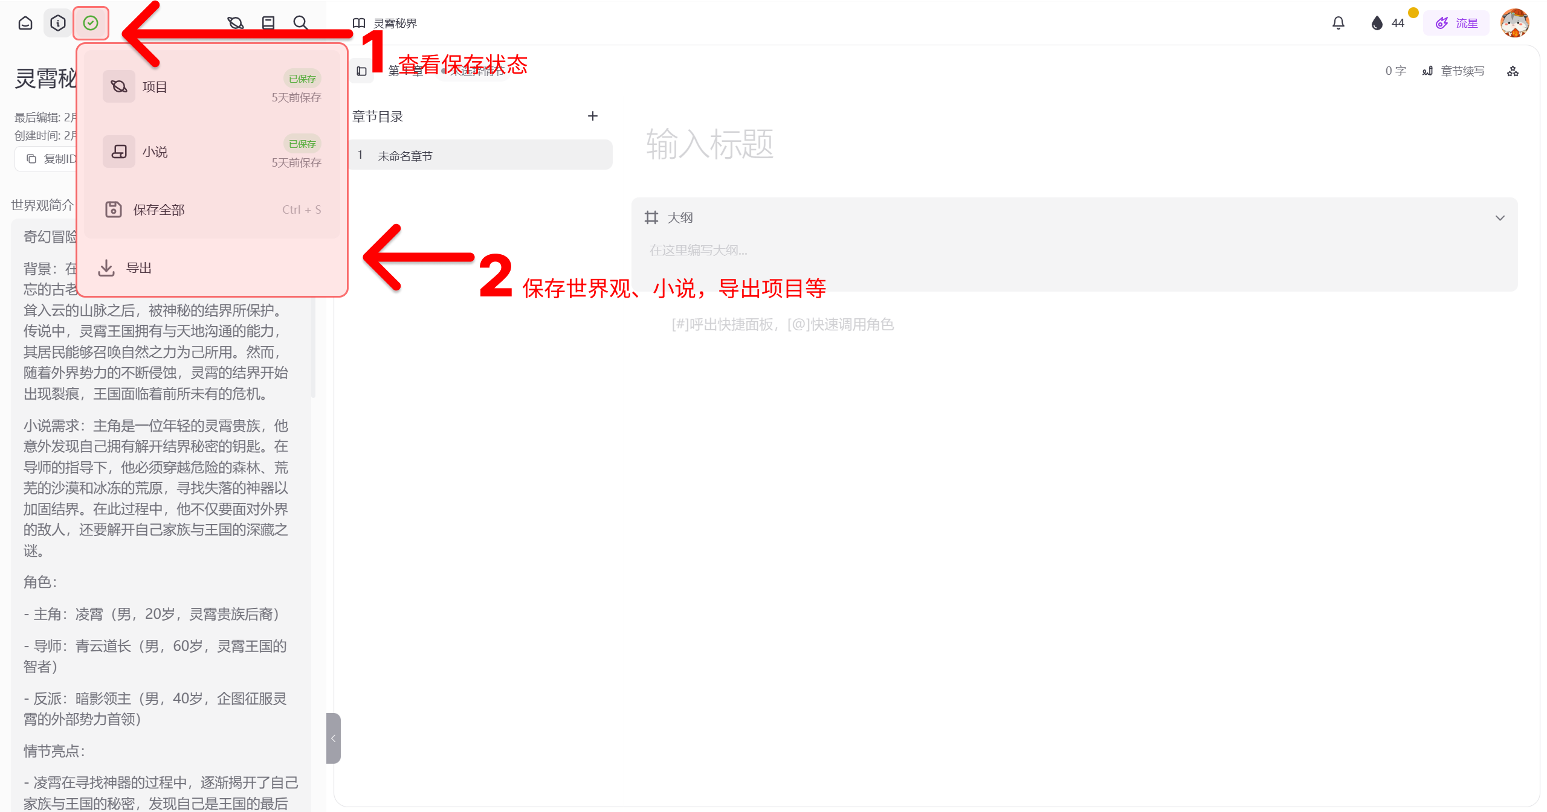Choose 导出 from the save menu

coord(212,267)
